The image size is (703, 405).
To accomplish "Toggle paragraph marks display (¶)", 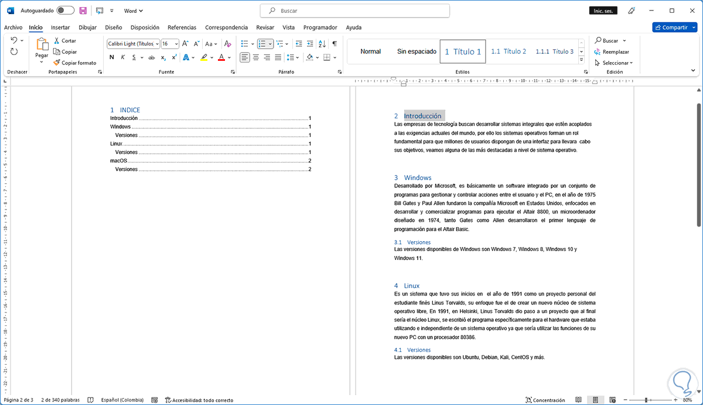I will [x=335, y=43].
